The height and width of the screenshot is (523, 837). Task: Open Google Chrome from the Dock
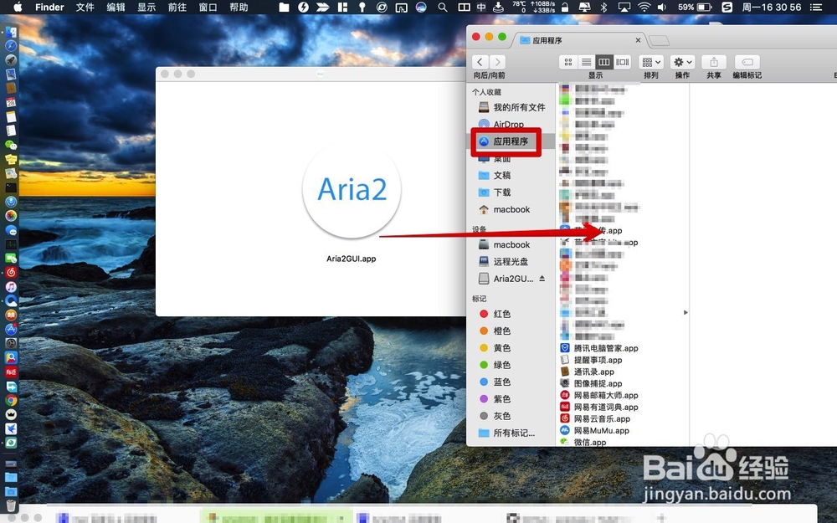(x=11, y=400)
